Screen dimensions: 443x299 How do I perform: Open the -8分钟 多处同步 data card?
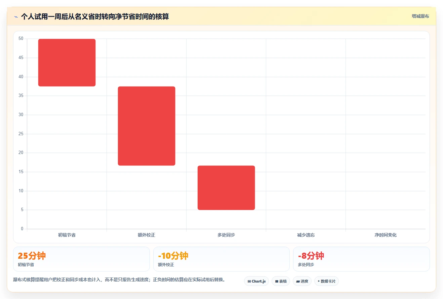pyautogui.click(x=361, y=259)
